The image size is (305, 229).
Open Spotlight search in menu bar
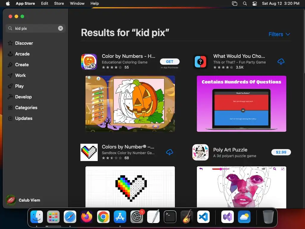coord(245,4)
